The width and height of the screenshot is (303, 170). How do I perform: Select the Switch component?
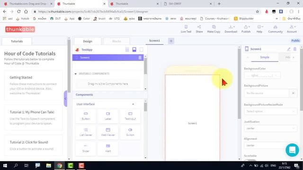coord(130,132)
